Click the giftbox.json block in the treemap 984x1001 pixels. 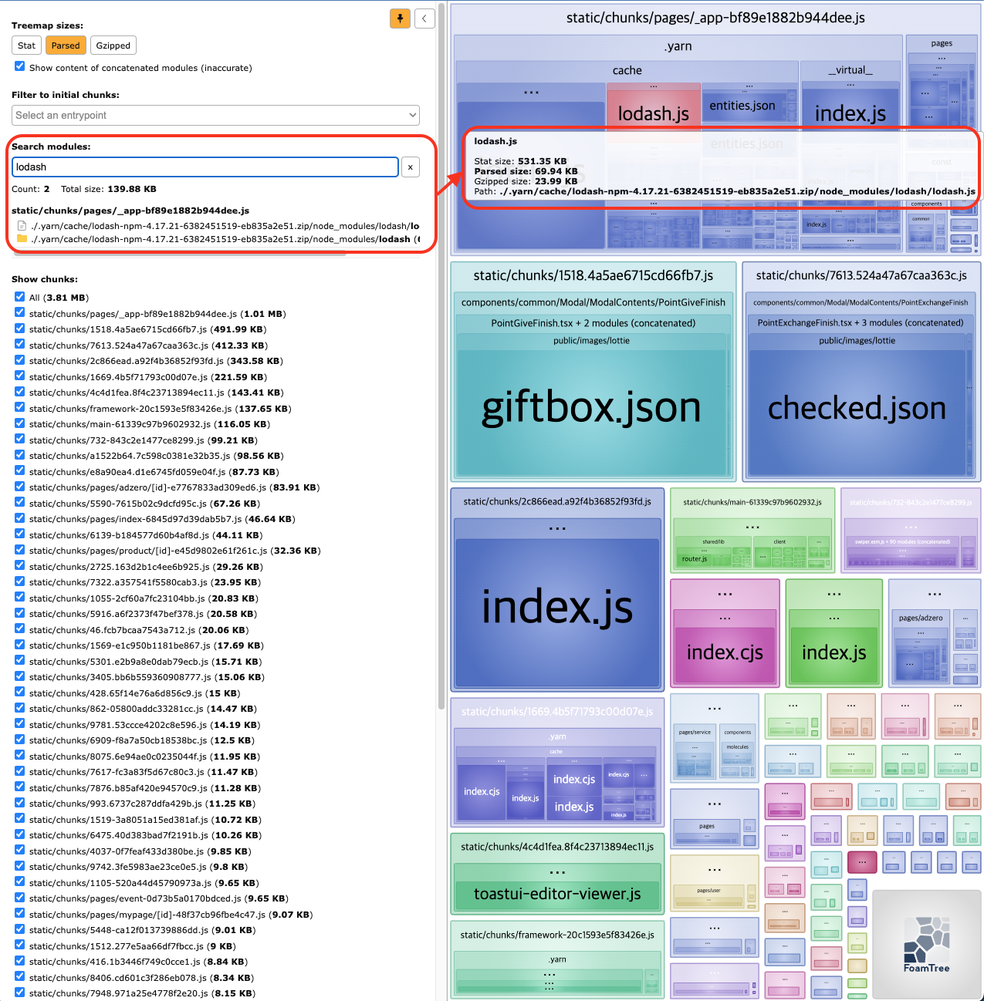click(591, 409)
